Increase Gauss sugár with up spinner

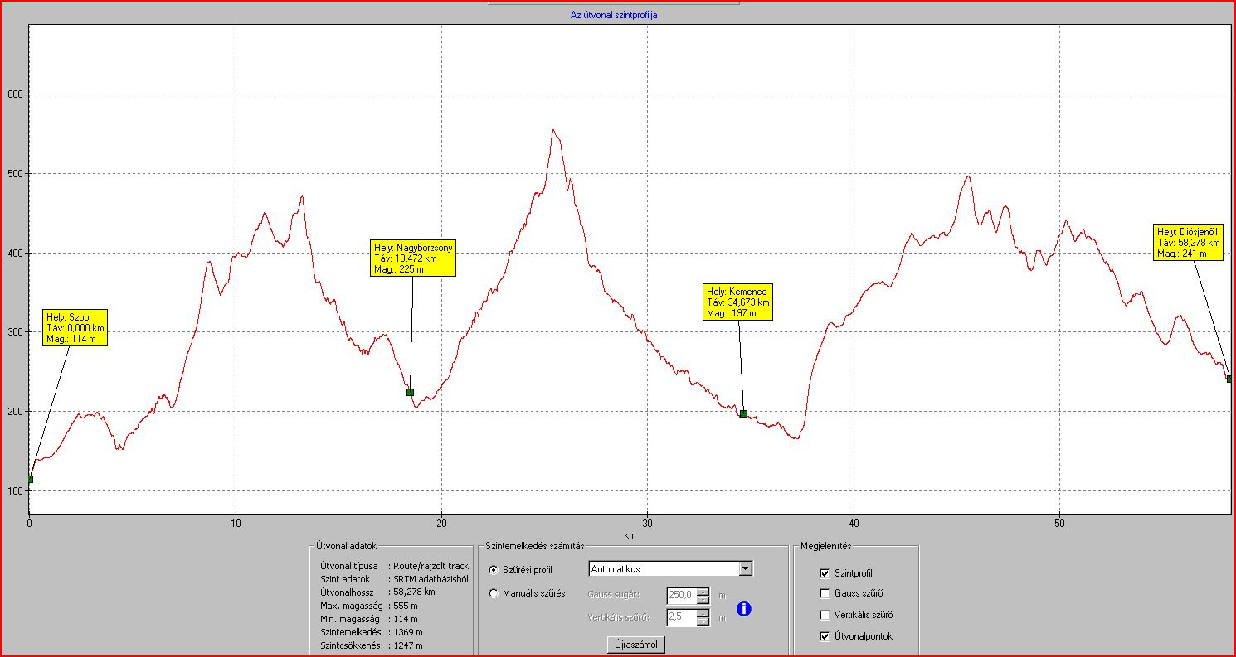pyautogui.click(x=703, y=591)
